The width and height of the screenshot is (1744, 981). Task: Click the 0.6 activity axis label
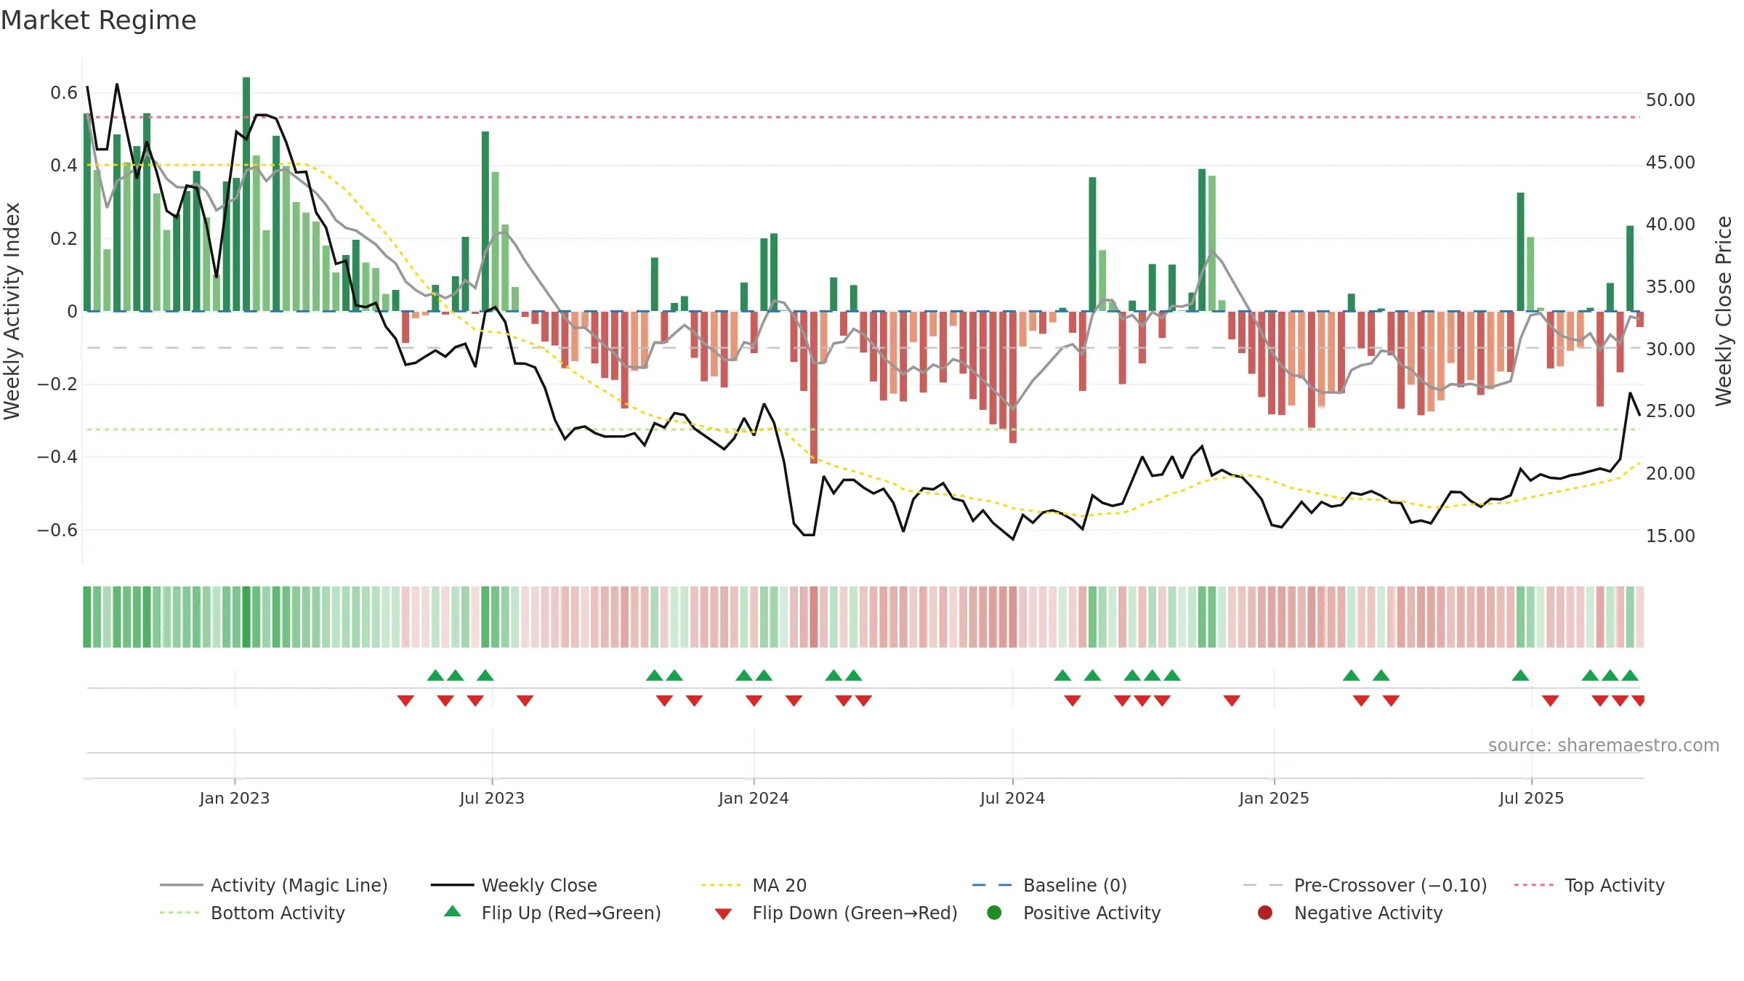[x=64, y=93]
